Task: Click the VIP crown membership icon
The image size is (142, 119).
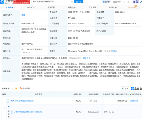Action: (x=136, y=2)
